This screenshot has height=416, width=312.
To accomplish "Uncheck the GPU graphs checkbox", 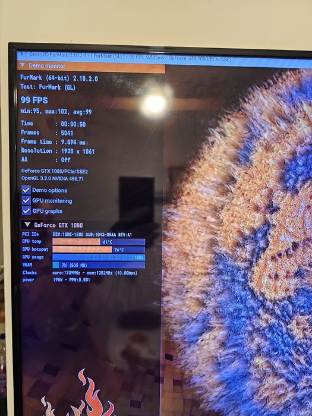I will (x=26, y=210).
